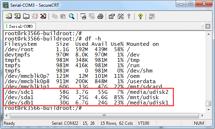Click the SecureCRT title bar app icon
215x129 pixels.
coord(6,5)
